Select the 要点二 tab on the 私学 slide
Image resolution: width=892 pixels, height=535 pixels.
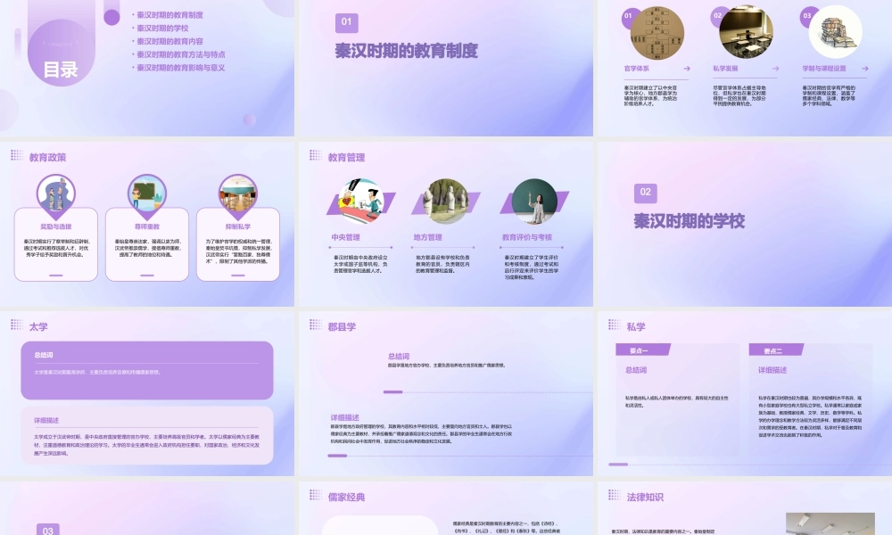tap(776, 350)
